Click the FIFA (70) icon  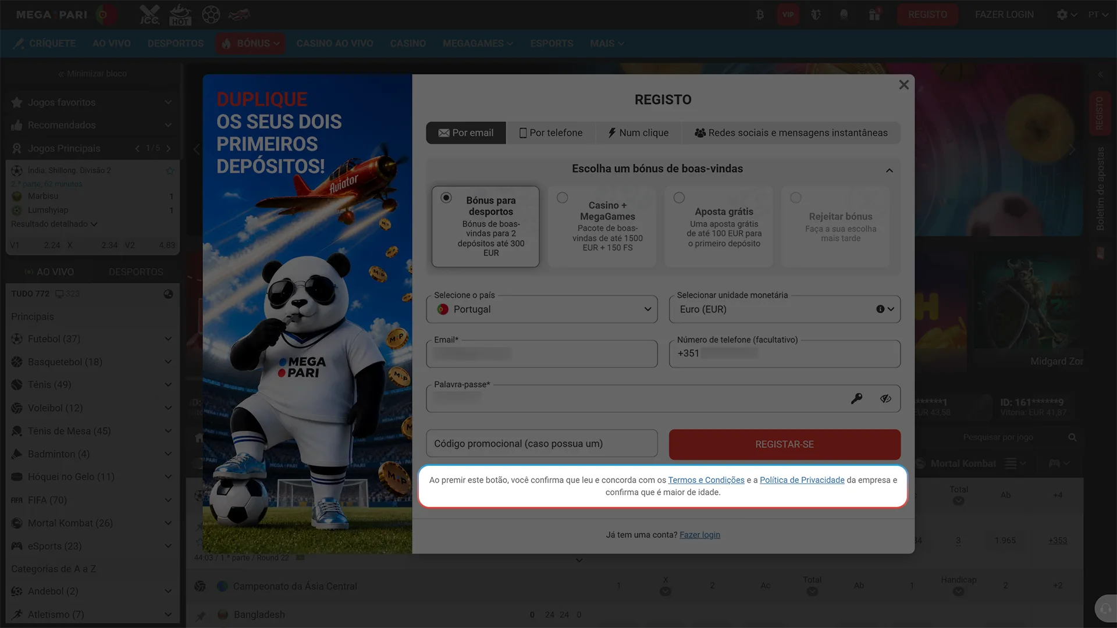point(17,500)
